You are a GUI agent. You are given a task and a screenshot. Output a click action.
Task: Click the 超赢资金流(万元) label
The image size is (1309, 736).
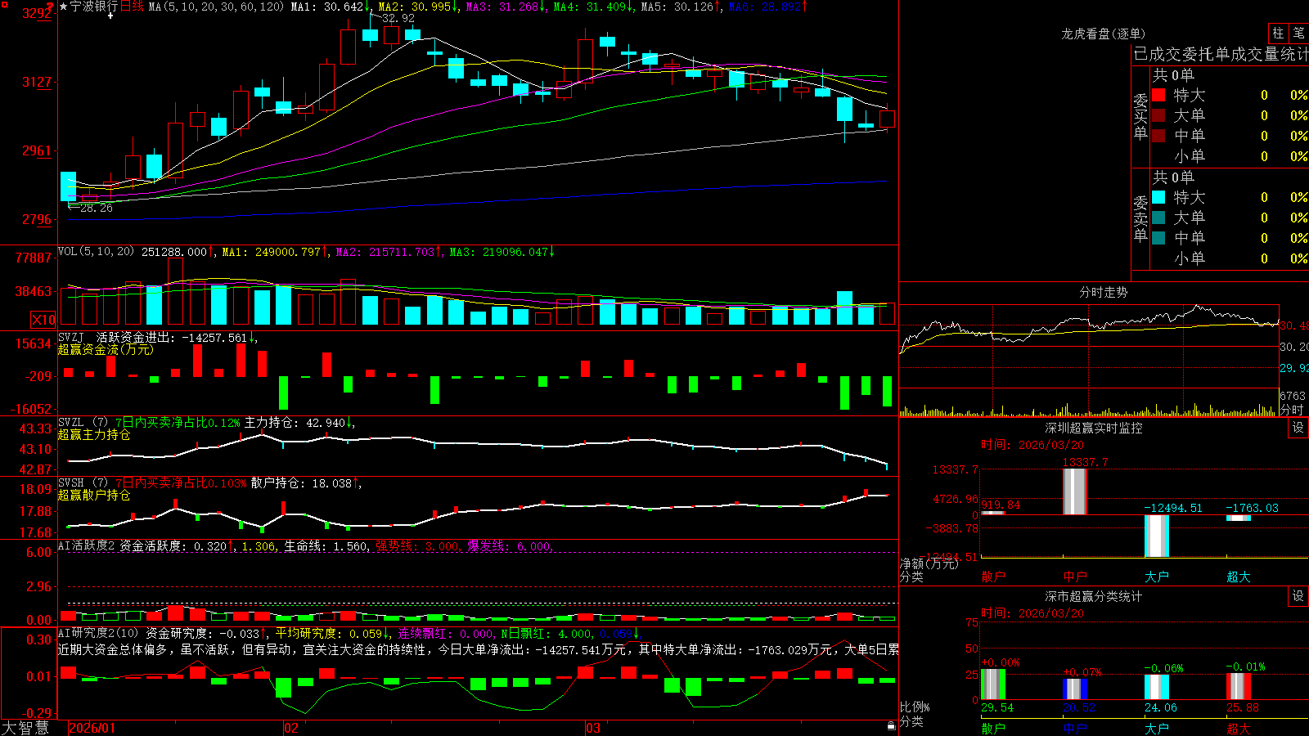tap(106, 349)
